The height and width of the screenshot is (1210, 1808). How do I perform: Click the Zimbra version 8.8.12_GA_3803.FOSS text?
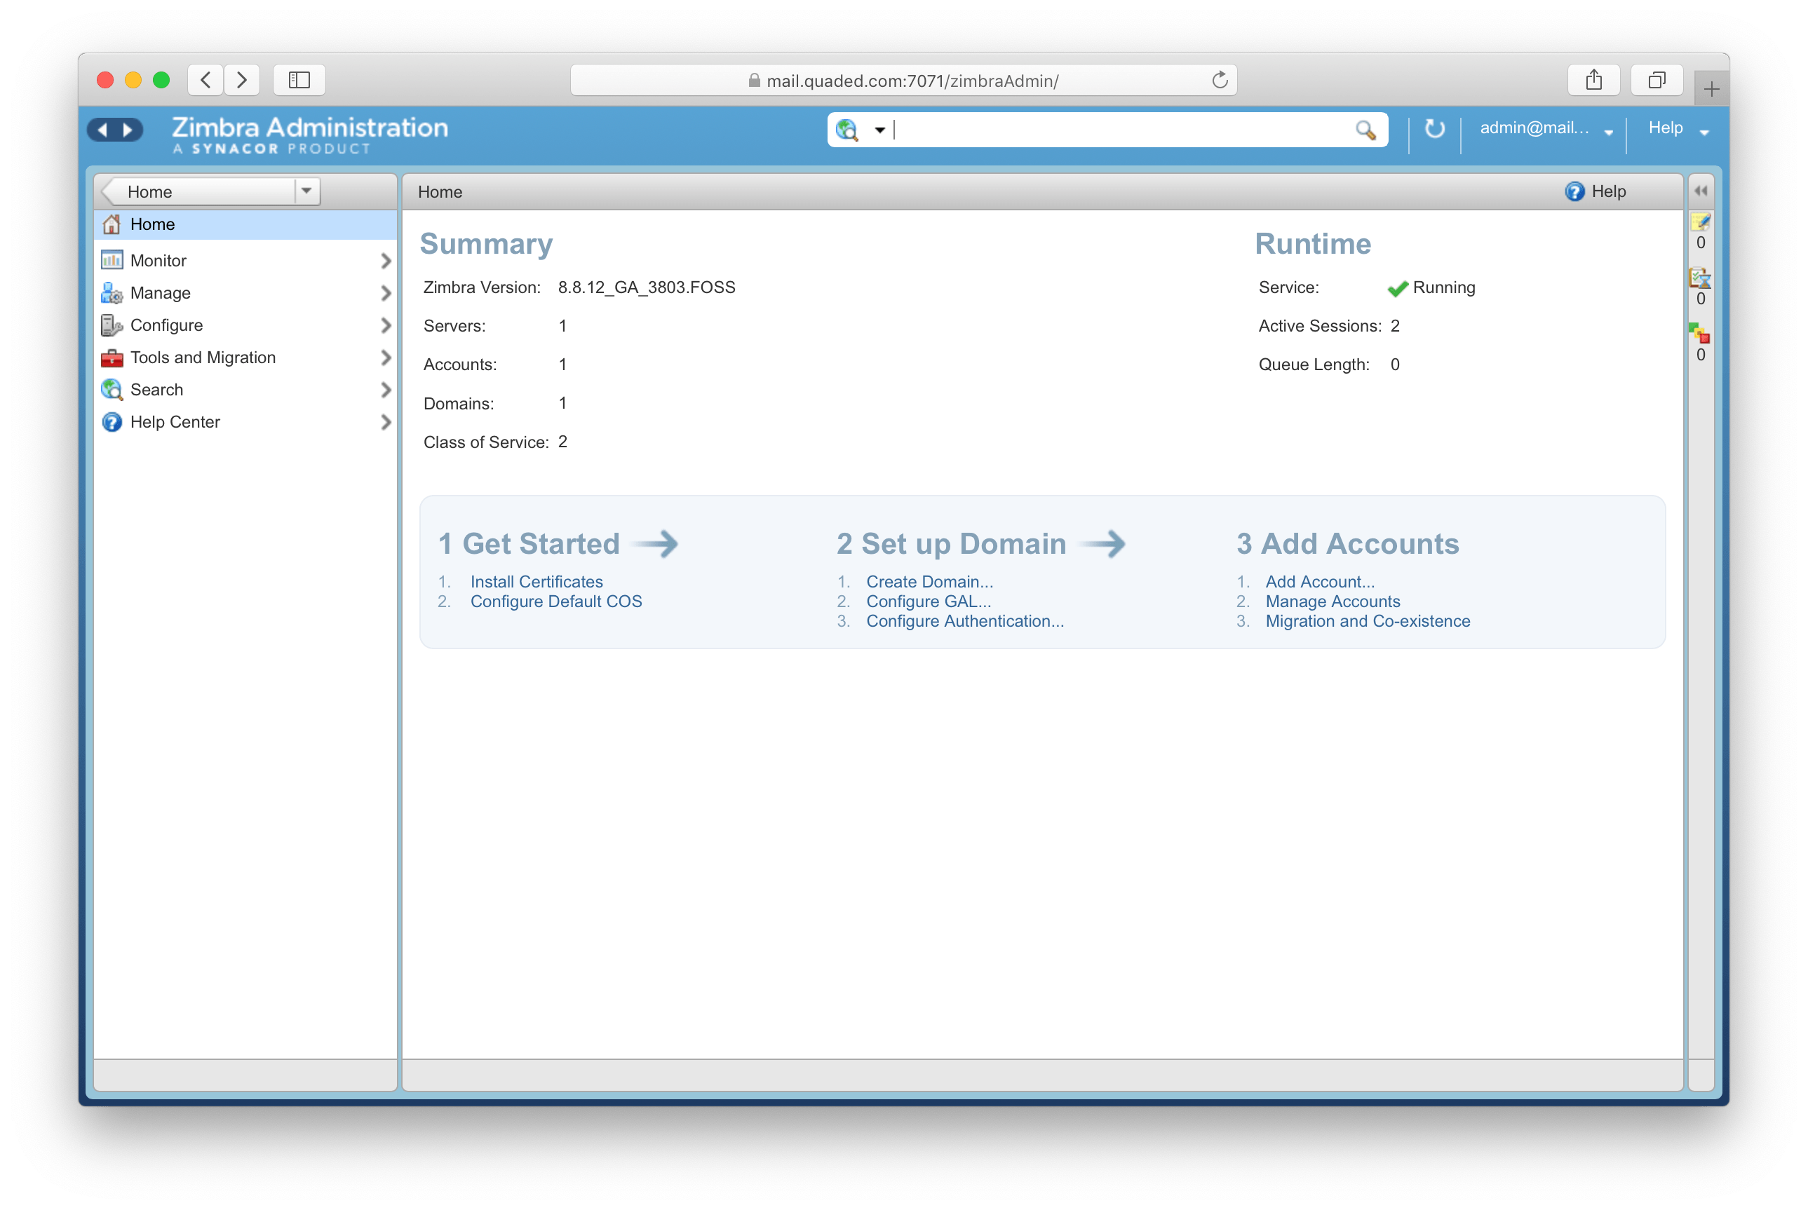[x=647, y=288]
